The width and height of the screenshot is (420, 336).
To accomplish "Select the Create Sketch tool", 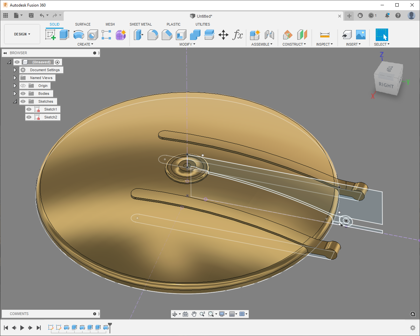I will pyautogui.click(x=51, y=34).
